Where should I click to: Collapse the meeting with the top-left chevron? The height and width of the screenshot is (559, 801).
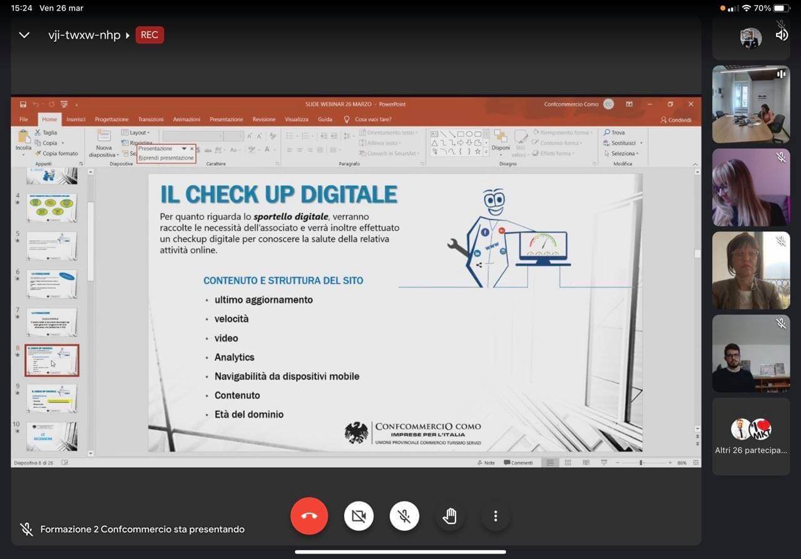pos(24,35)
